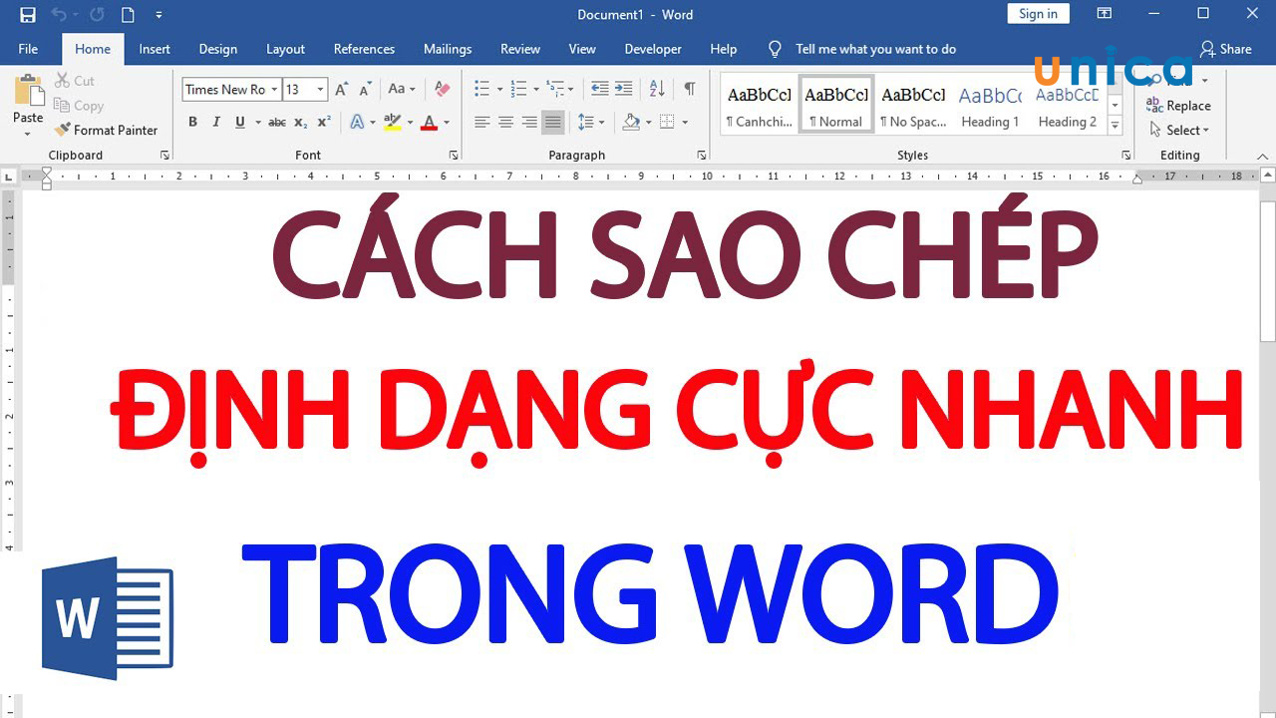The height and width of the screenshot is (718, 1276).
Task: Select the Bullets list icon
Action: [481, 89]
